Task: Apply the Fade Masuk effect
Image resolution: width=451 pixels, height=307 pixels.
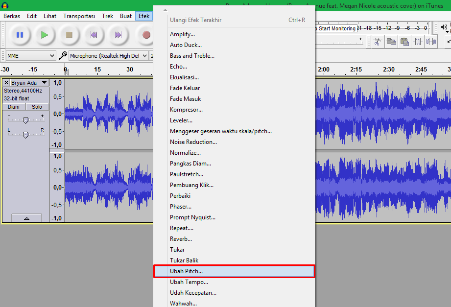Action: pyautogui.click(x=234, y=99)
